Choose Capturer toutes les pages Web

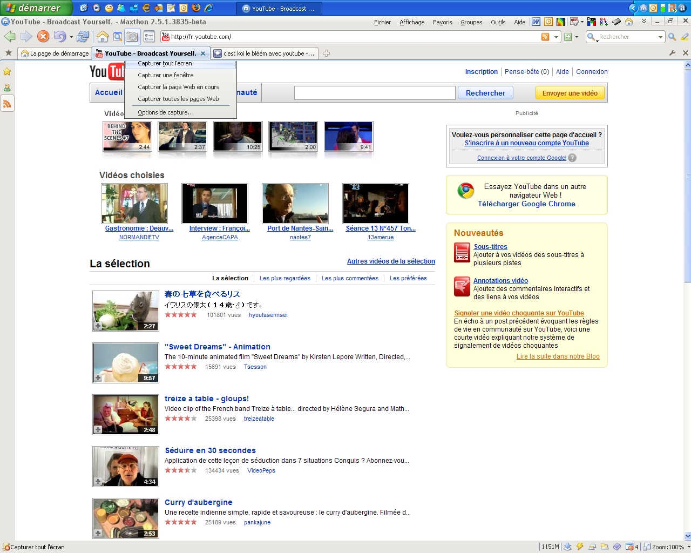pyautogui.click(x=180, y=99)
